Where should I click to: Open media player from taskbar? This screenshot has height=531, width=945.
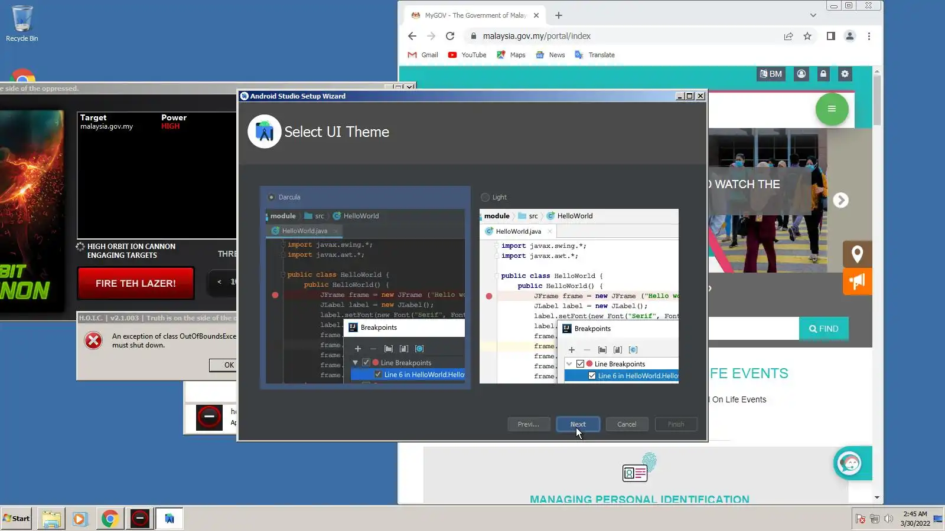pyautogui.click(x=80, y=519)
